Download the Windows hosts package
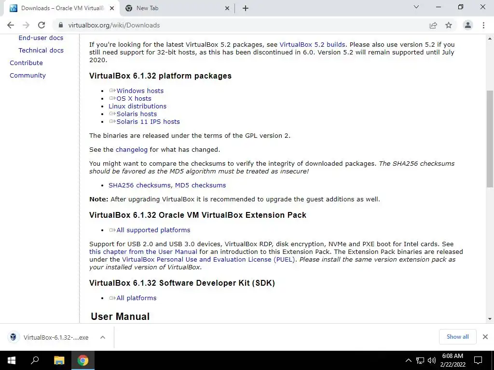 [x=140, y=91]
